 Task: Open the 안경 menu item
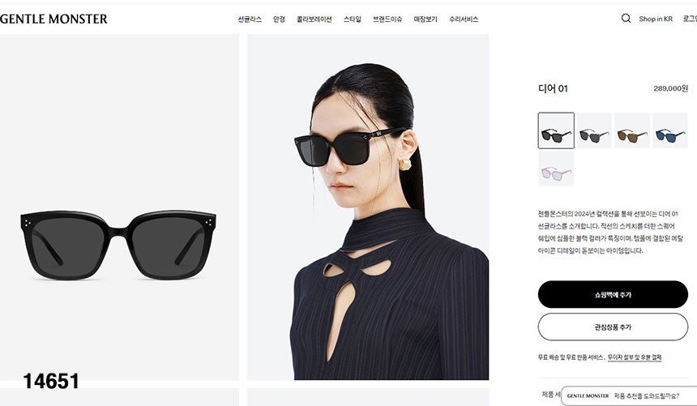coord(279,19)
